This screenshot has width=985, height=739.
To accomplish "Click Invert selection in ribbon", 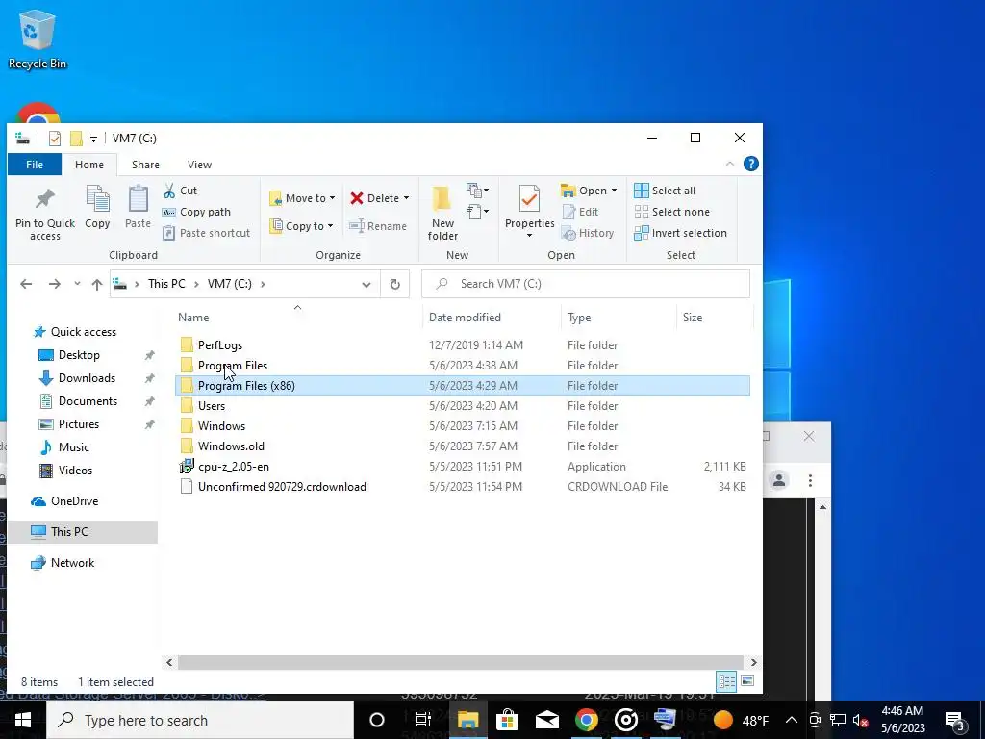I will 680,233.
